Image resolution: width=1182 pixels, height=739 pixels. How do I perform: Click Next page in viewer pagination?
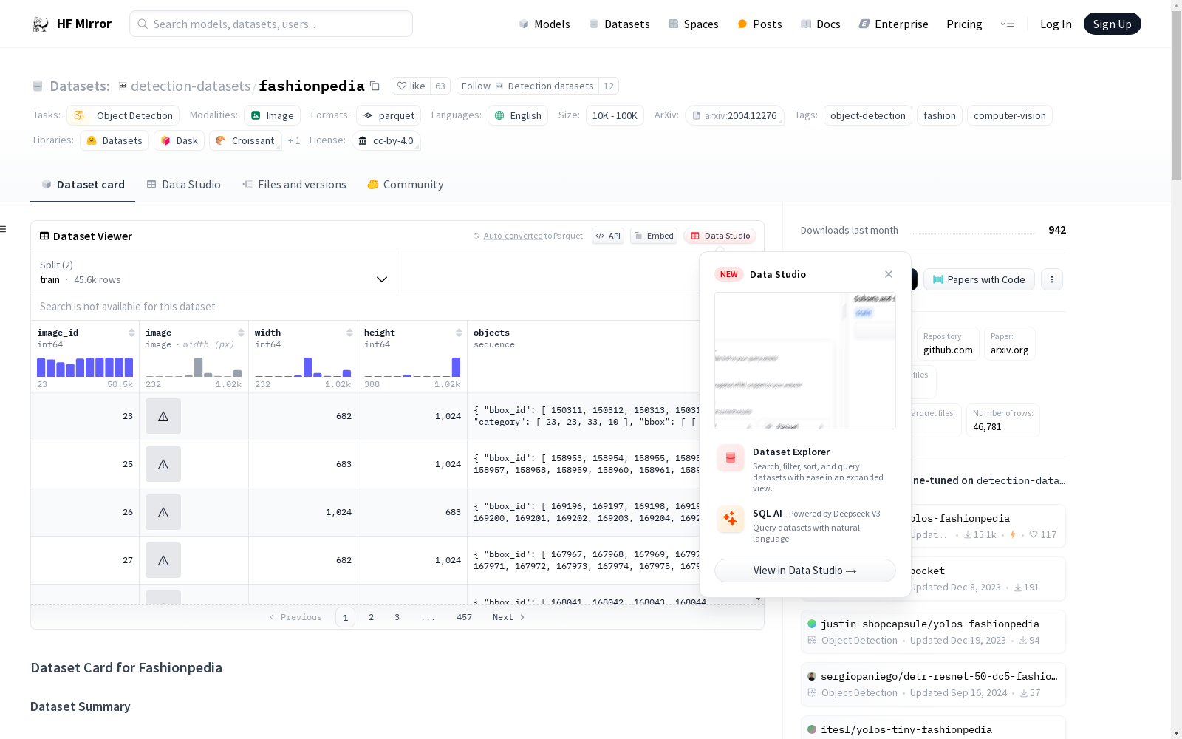click(x=508, y=617)
